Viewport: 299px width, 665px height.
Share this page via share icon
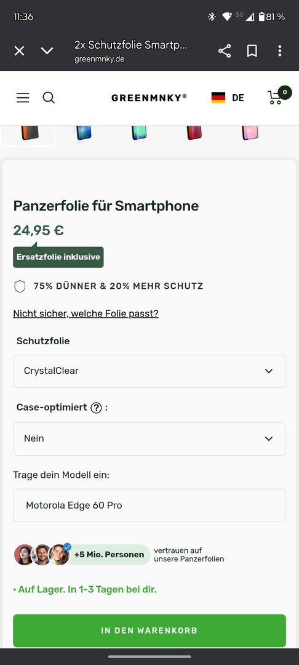(225, 51)
